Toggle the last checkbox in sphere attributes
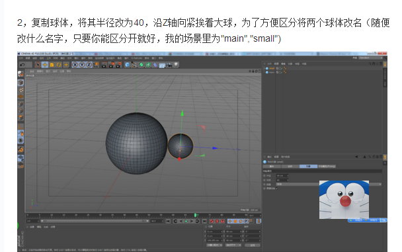This screenshot has width=402, height=252. tap(277, 189)
